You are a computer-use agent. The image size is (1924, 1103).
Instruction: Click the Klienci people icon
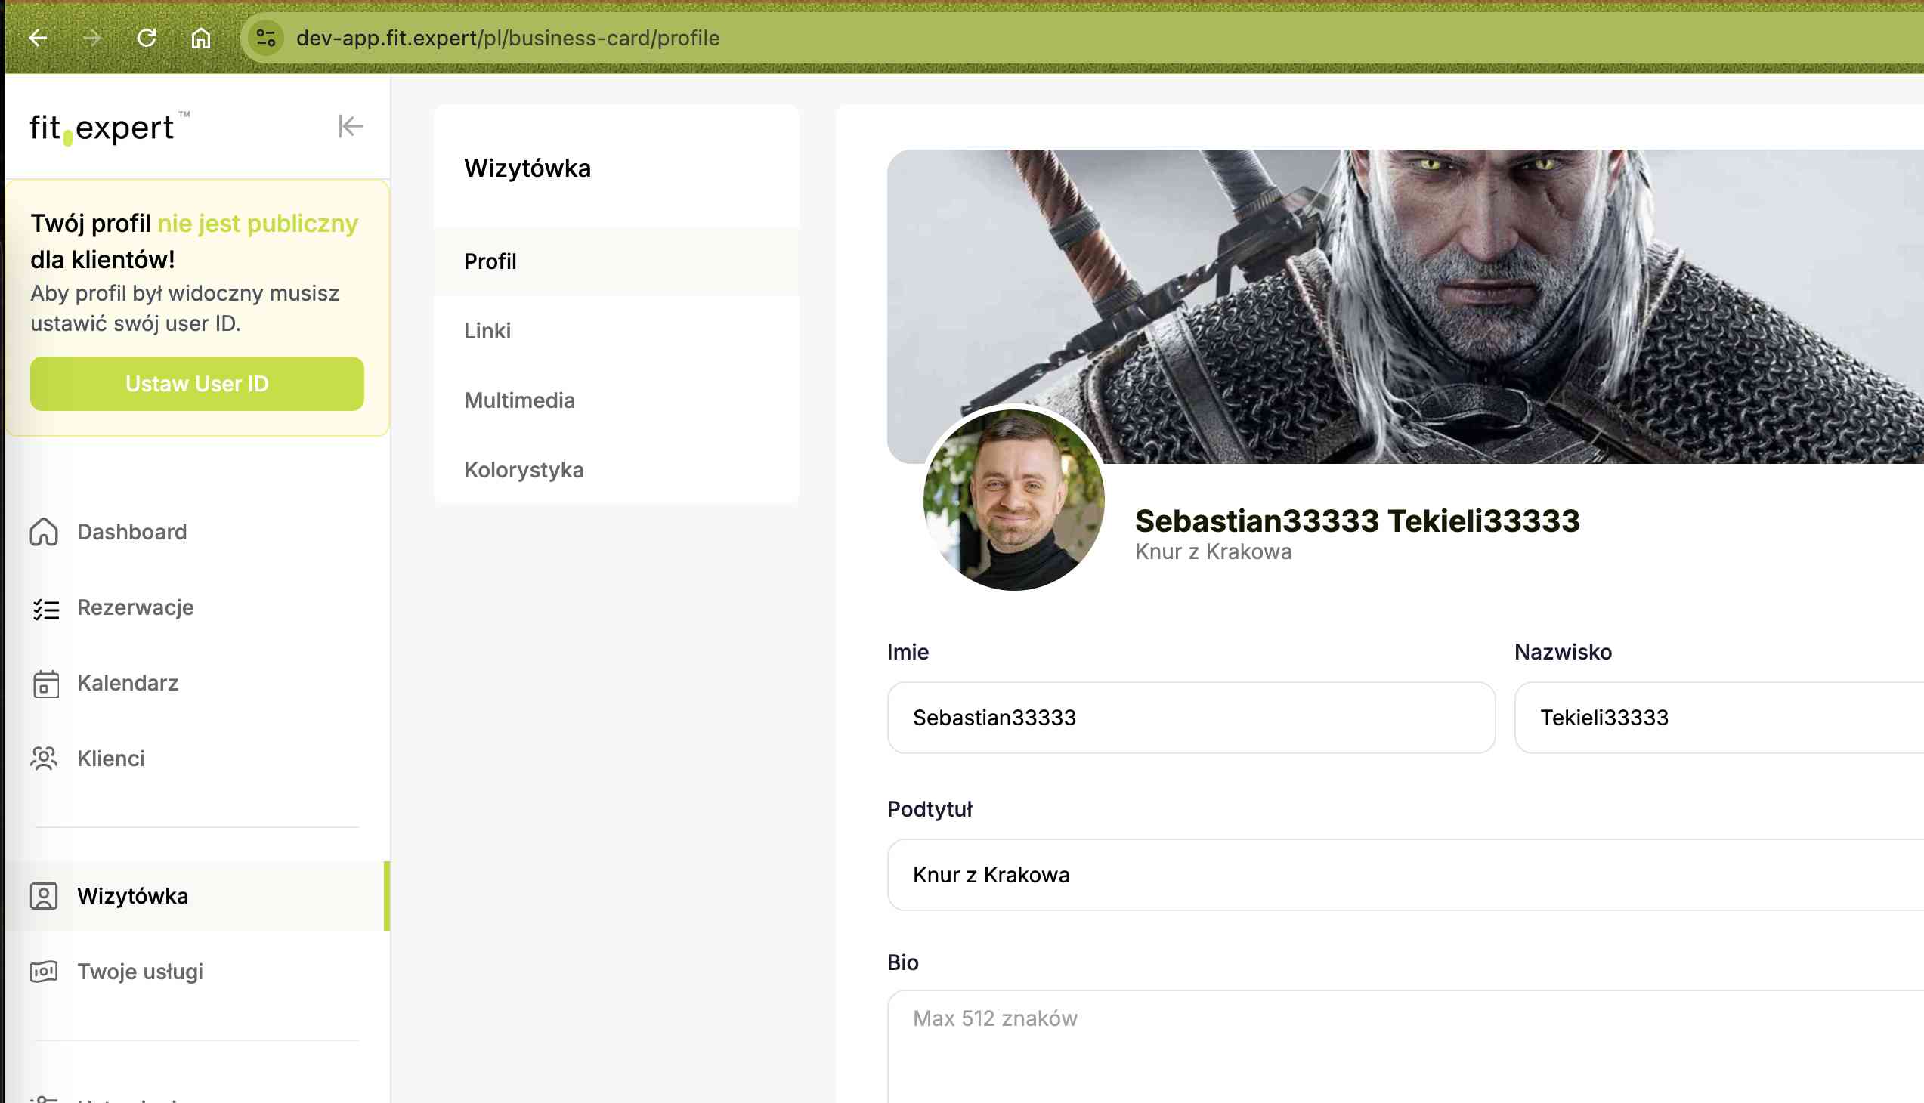coord(44,759)
